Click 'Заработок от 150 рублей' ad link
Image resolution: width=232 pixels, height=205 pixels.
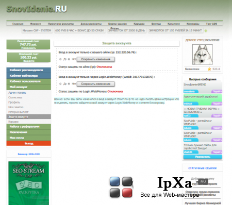(175, 30)
